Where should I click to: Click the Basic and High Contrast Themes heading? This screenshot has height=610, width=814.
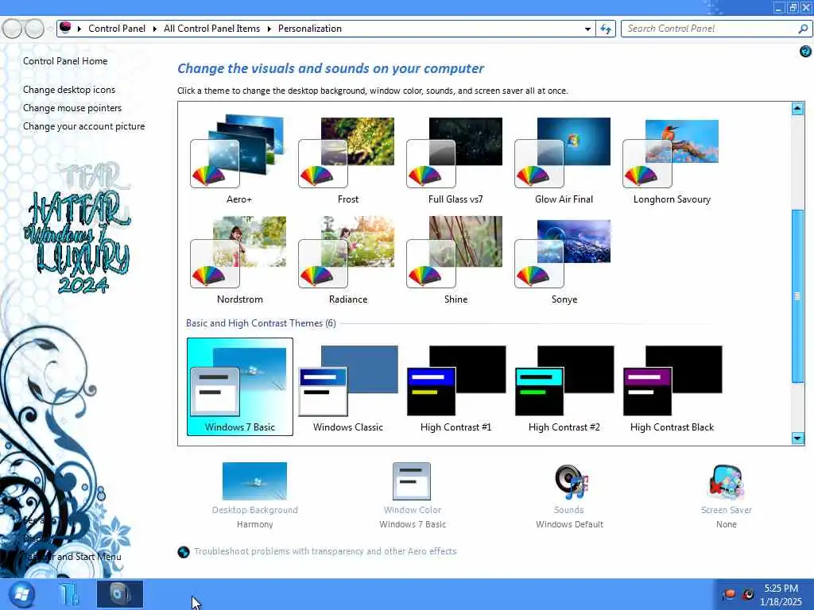(x=261, y=323)
